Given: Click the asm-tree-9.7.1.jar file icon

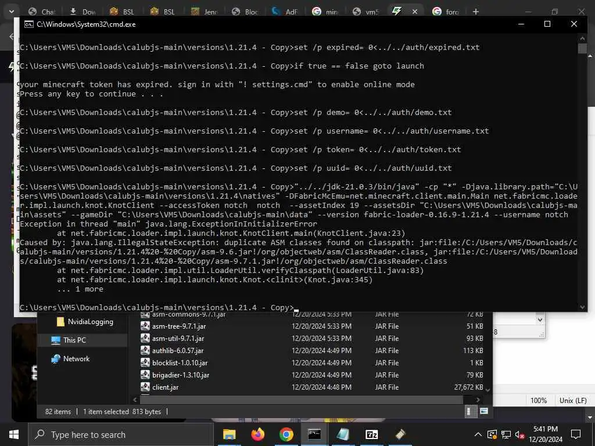Looking at the screenshot, I should click(145, 326).
